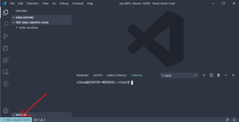Image resolution: width=239 pixels, height=122 pixels.
Task: Click the VS Code logo icon
Action: click(x=4, y=3)
